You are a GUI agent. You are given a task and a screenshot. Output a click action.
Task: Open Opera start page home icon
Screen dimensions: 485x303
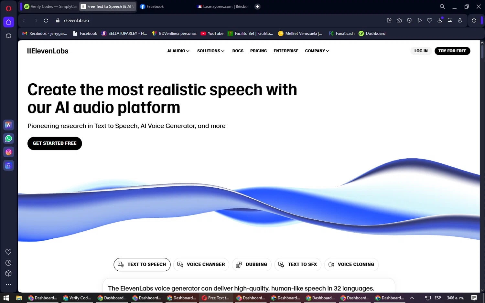click(9, 22)
